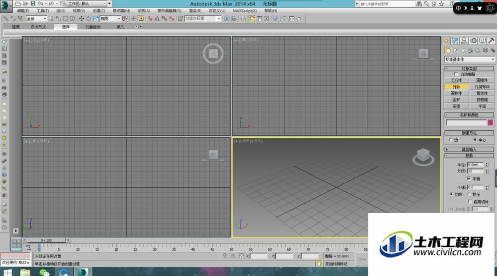This screenshot has width=497, height=276.
Task: Open the 修改器(M) menu
Action: pyautogui.click(x=121, y=11)
